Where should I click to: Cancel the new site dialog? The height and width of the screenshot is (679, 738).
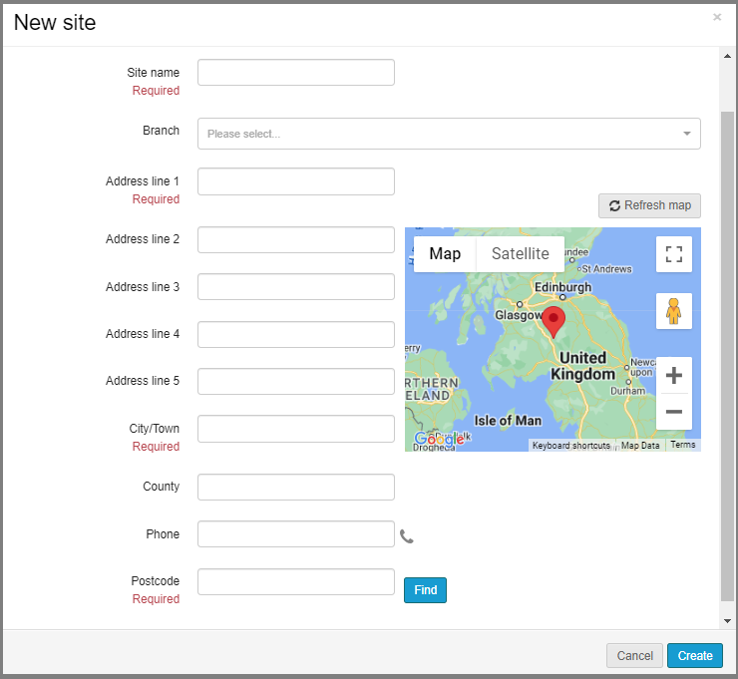634,655
